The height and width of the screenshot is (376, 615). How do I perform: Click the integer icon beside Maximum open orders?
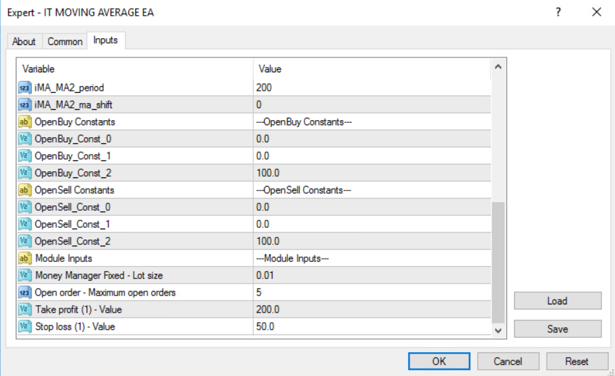[25, 292]
